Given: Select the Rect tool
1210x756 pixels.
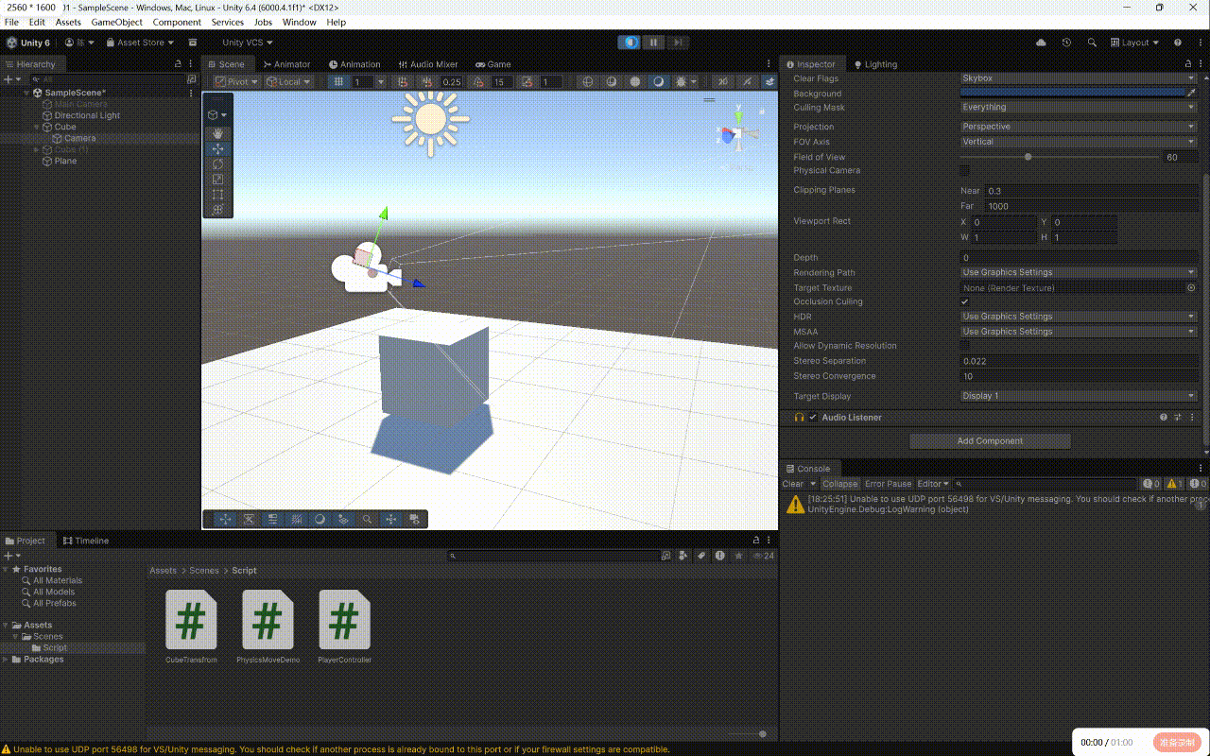Looking at the screenshot, I should [217, 194].
